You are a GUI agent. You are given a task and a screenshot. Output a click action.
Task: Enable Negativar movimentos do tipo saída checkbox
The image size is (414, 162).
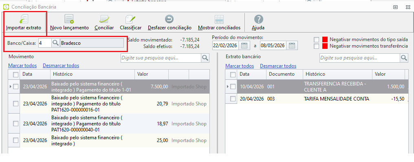point(316,39)
